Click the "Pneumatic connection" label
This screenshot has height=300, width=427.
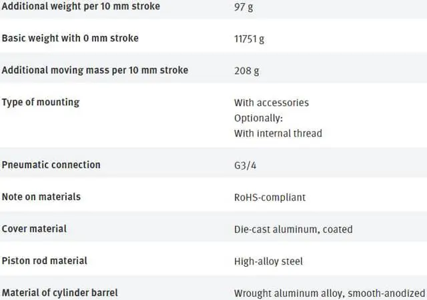point(51,165)
